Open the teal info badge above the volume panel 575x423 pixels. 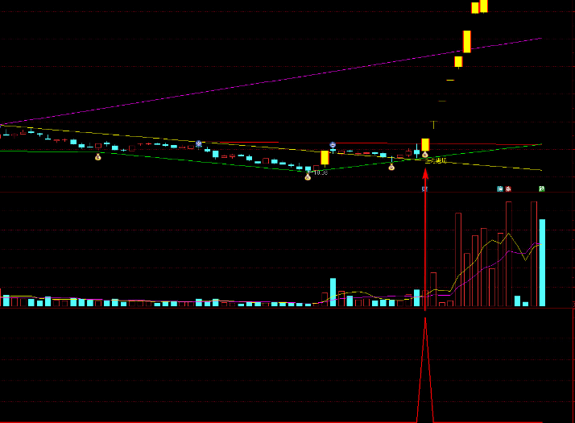pyautogui.click(x=500, y=189)
